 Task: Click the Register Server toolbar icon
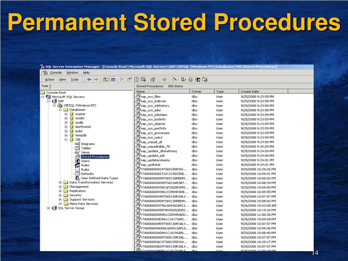(183, 80)
